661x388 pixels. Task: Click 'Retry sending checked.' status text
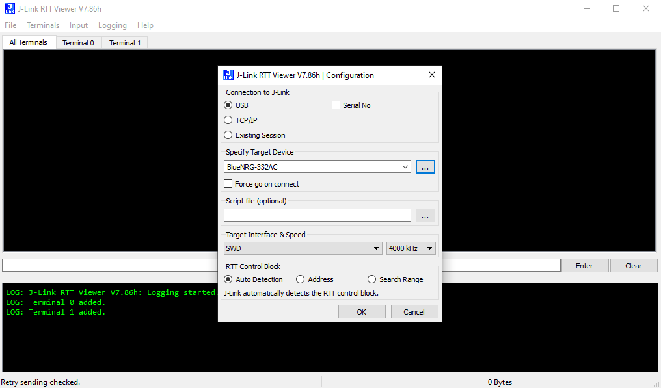[x=40, y=382]
